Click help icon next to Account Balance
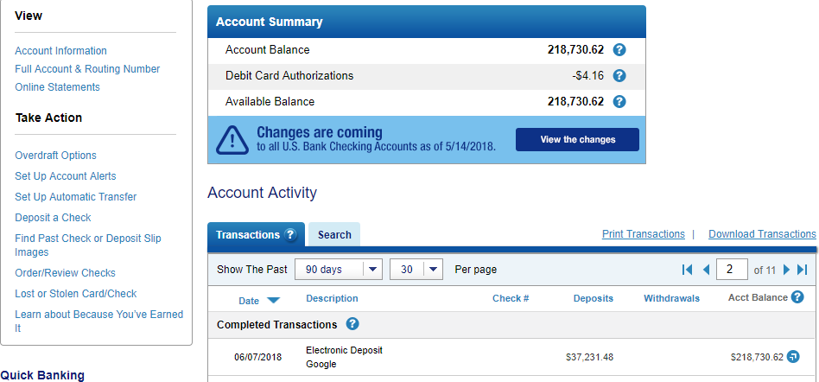This screenshot has width=819, height=382. pyautogui.click(x=619, y=50)
